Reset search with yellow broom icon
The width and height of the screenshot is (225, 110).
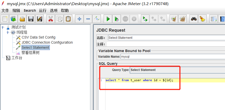(x=202, y=19)
